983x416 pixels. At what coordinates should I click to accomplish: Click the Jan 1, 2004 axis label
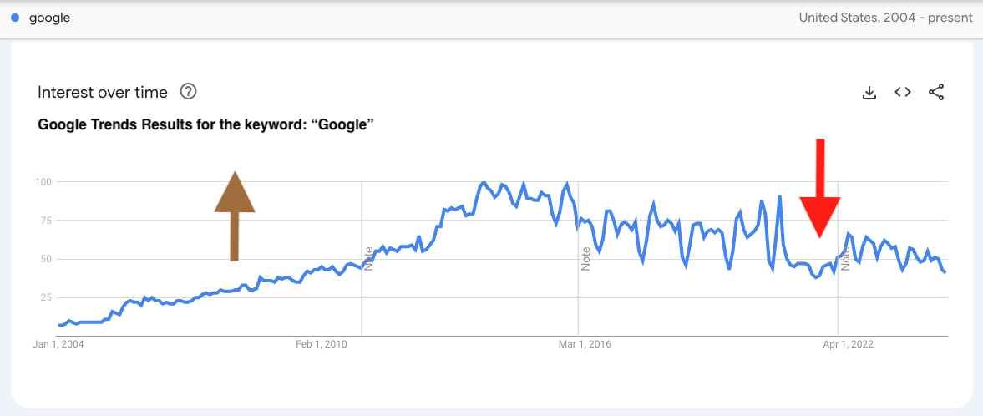(x=58, y=343)
